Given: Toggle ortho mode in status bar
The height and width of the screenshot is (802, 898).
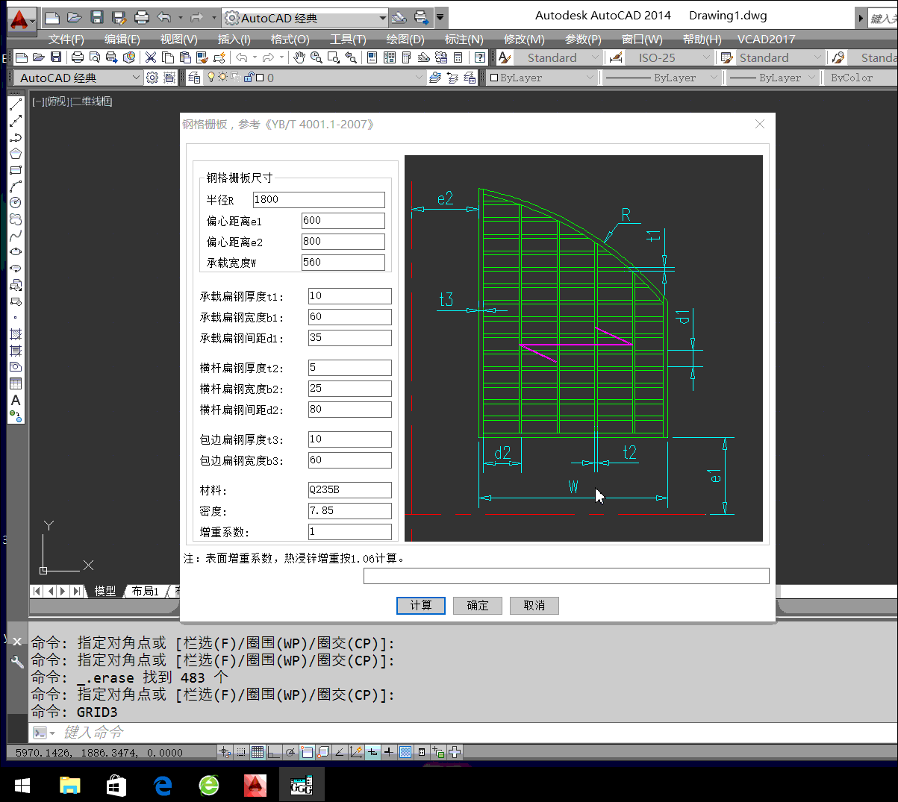Looking at the screenshot, I should click(274, 752).
